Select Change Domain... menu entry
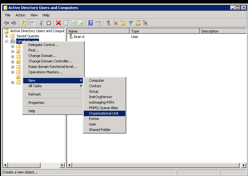248x176 pixels. pyautogui.click(x=53, y=56)
